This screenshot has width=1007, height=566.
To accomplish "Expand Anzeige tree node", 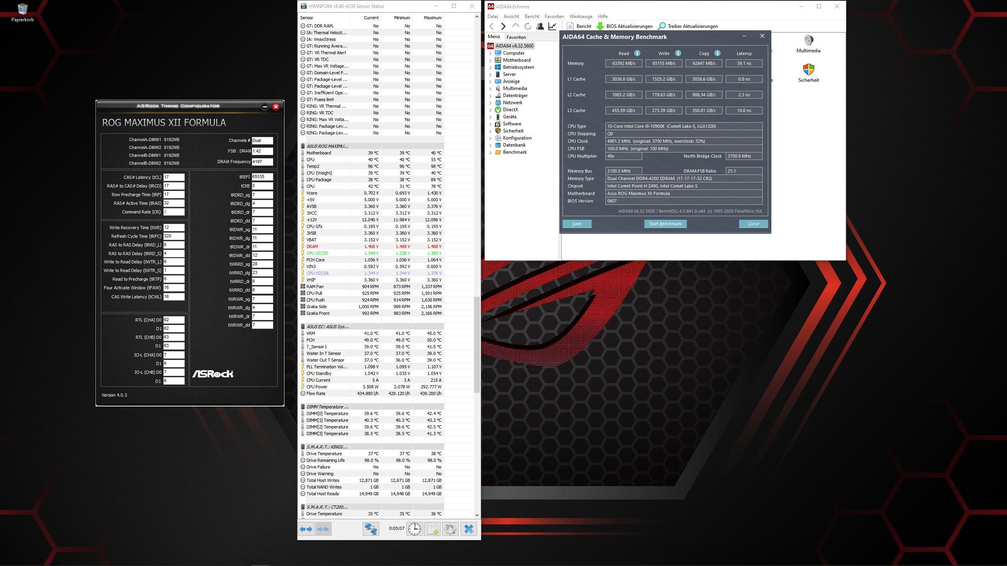I will (491, 81).
